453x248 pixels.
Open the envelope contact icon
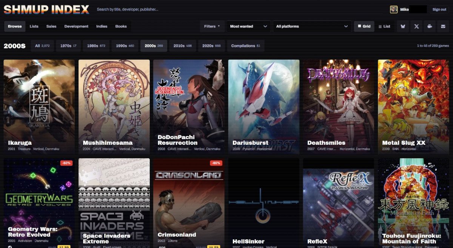tap(443, 26)
